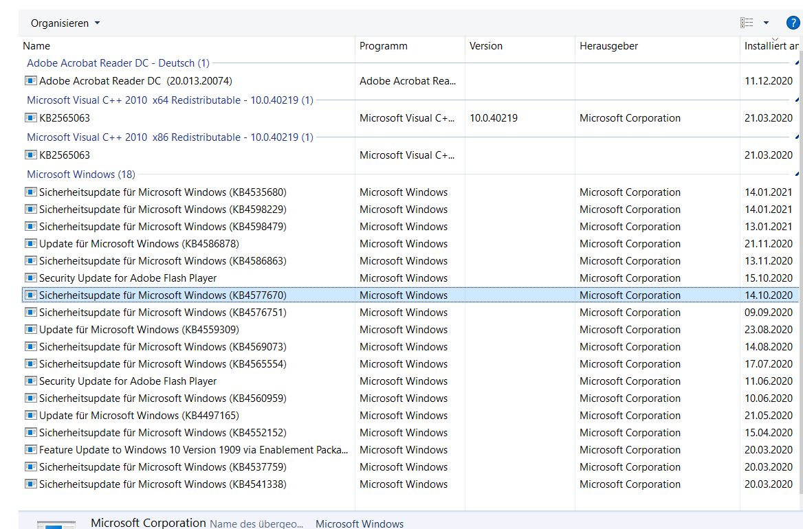Click Microsoft Windows program cell for KB4552152 row
Screen dimensions: 803x529
(404, 433)
